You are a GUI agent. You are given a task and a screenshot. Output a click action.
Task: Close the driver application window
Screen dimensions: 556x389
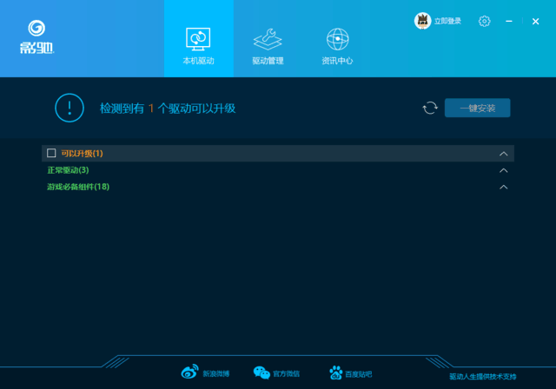535,21
